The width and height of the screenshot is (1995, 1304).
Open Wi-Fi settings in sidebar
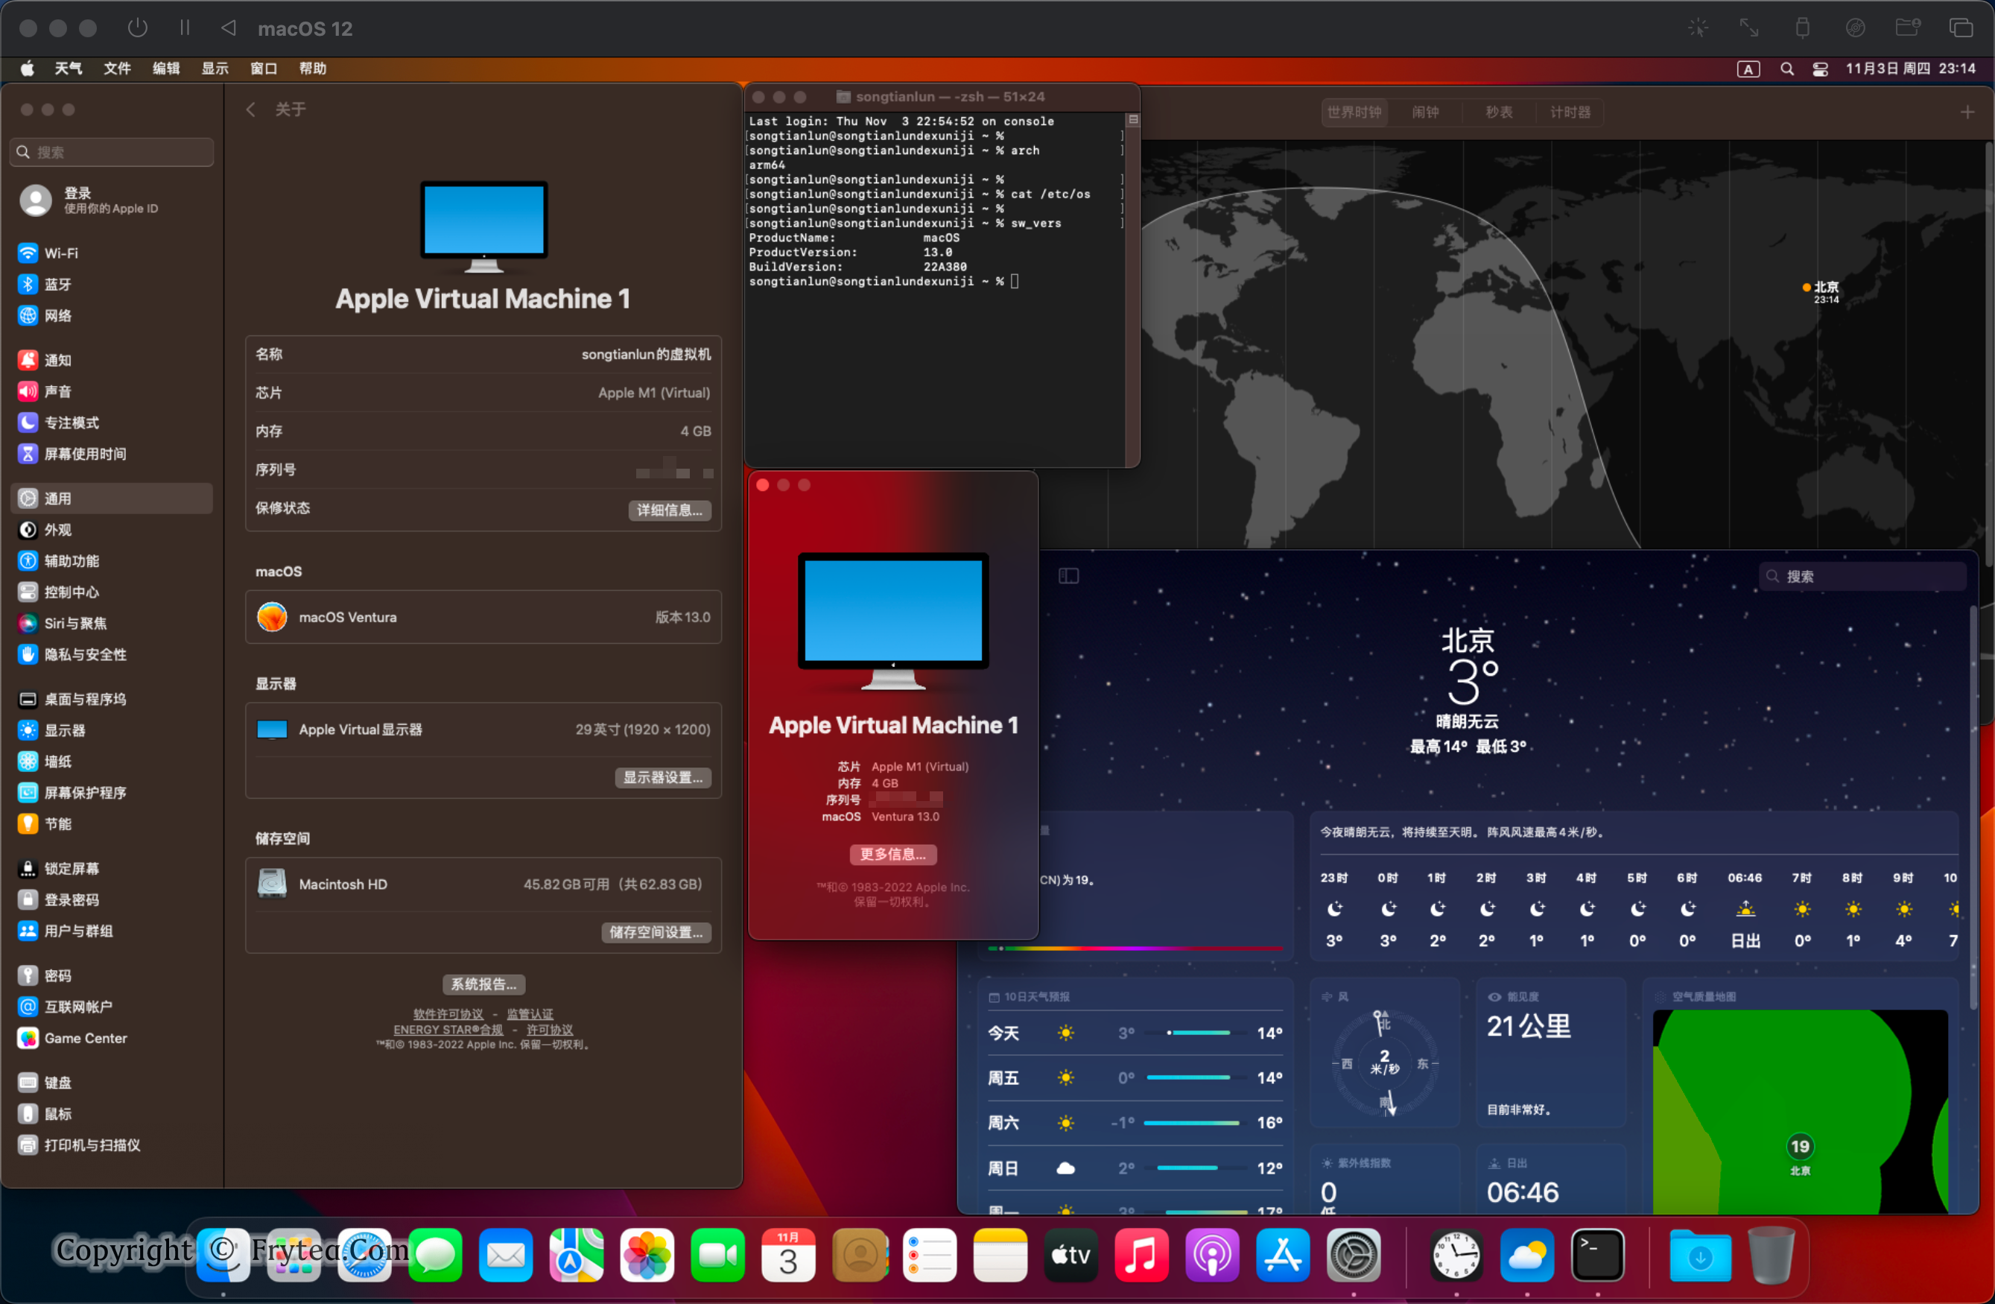pos(60,253)
